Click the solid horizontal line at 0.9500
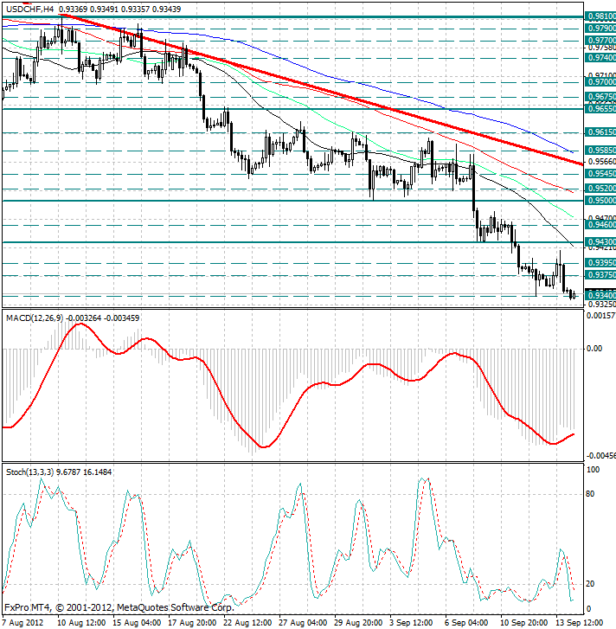This screenshot has height=629, width=616. [x=292, y=201]
